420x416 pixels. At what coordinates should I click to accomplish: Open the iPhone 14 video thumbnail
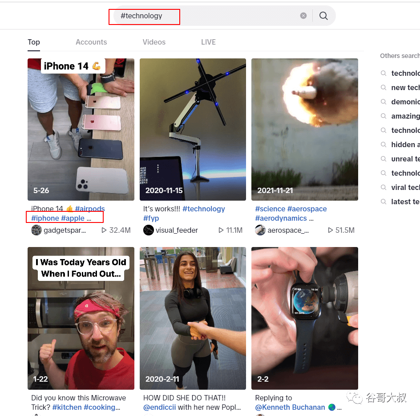point(81,129)
